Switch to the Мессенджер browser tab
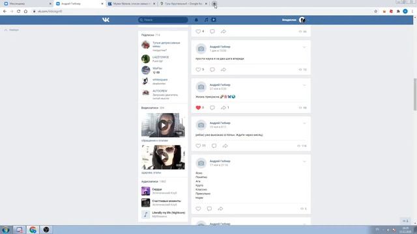Viewport: 417px width, 234px height. coord(27,4)
